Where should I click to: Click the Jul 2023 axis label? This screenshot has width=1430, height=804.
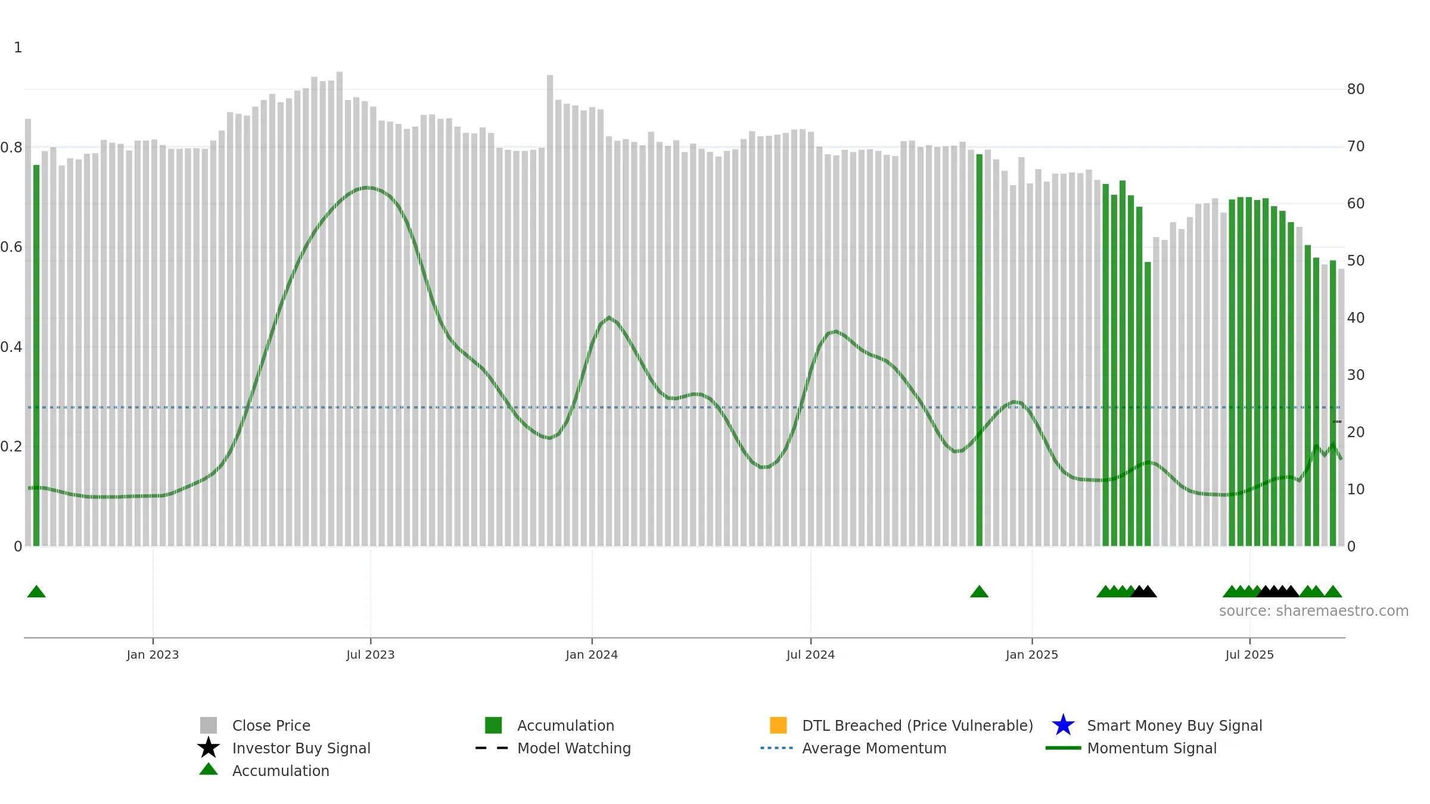pos(371,655)
